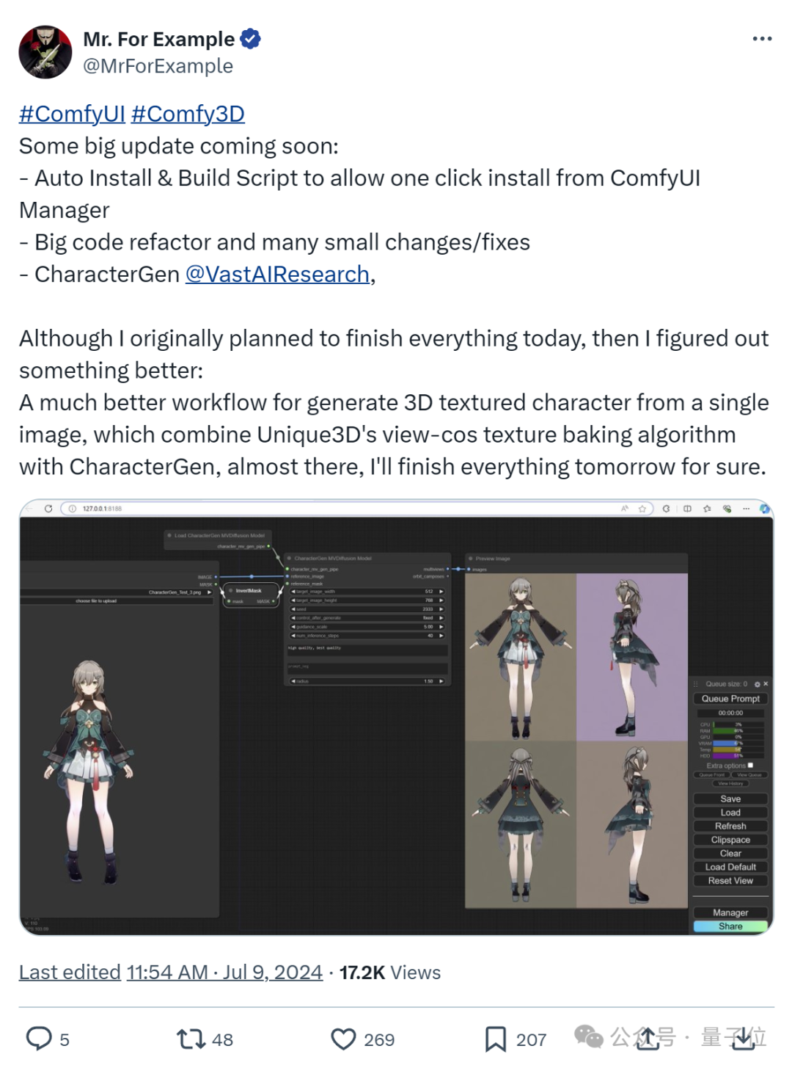This screenshot has width=792, height=1068.
Task: Click the download icon at bottom right
Action: click(x=744, y=1037)
